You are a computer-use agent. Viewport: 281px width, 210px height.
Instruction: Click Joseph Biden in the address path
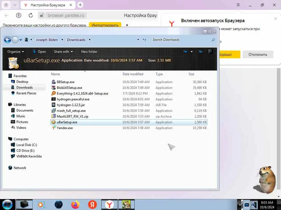click(47, 40)
